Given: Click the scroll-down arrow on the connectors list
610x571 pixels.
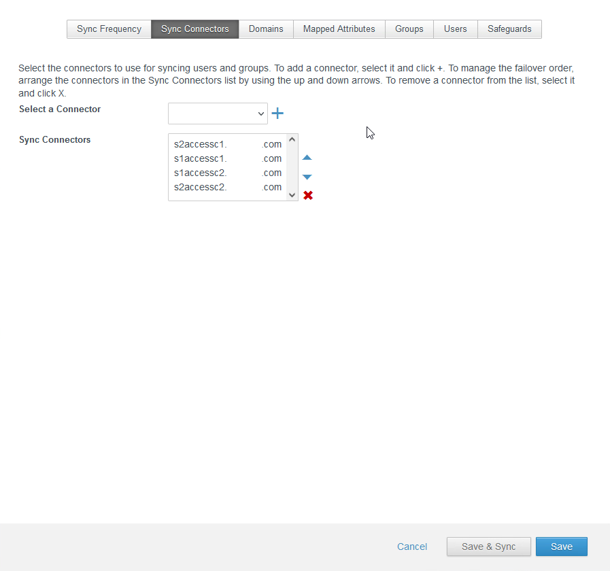Looking at the screenshot, I should (292, 196).
